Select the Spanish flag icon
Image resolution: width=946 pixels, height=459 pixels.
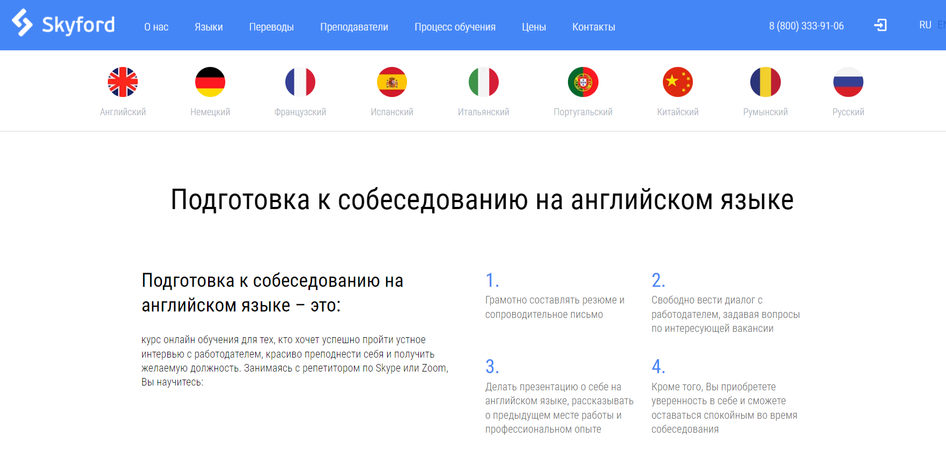click(x=392, y=82)
